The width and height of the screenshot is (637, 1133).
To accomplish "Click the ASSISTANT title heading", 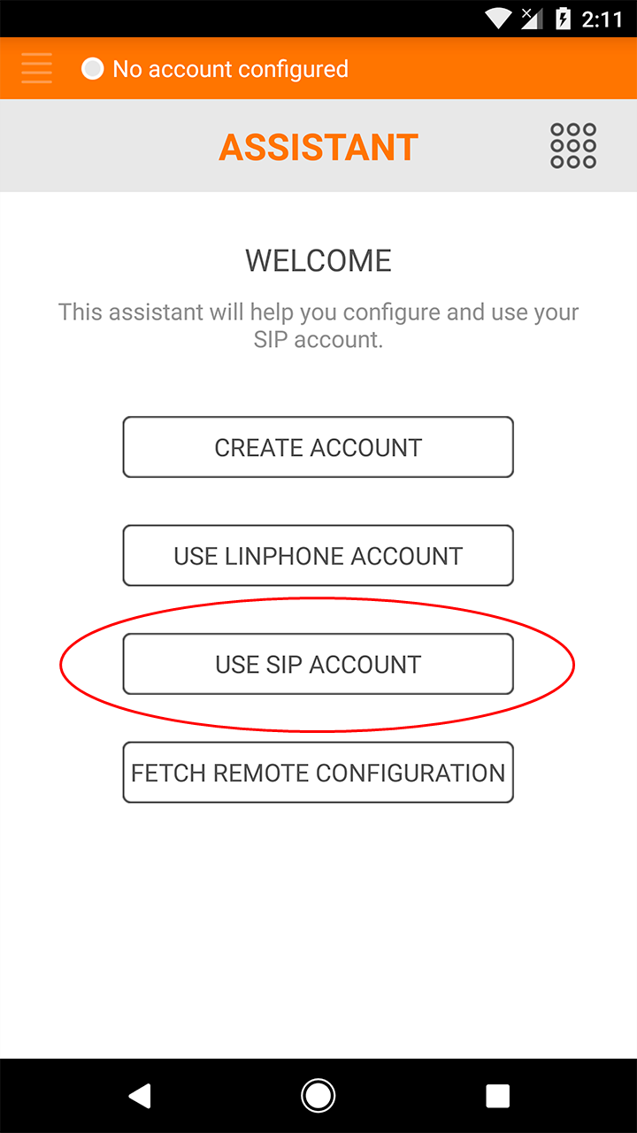I will (x=318, y=147).
